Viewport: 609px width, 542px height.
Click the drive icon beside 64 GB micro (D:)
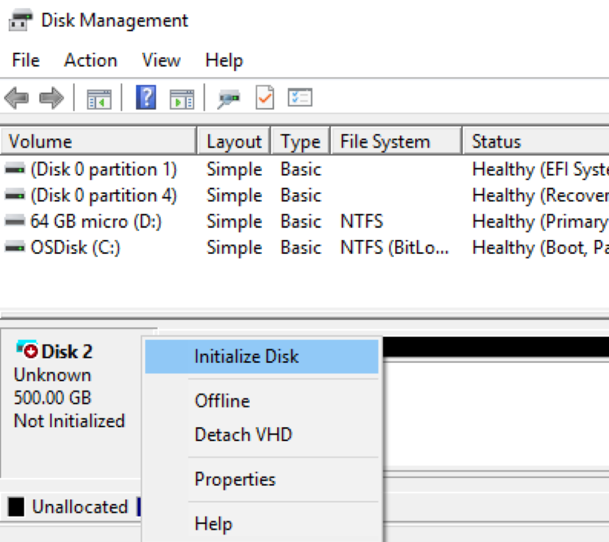(15, 221)
